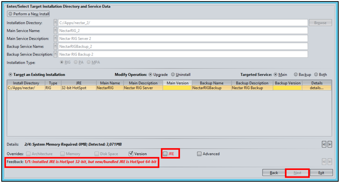Click the Main Service Name field
Image resolution: width=340 pixels, height=183 pixels.
[183, 31]
